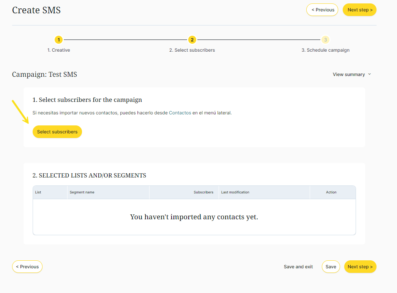The image size is (397, 293).
Task: Click the Last modification column header
Action: click(235, 192)
